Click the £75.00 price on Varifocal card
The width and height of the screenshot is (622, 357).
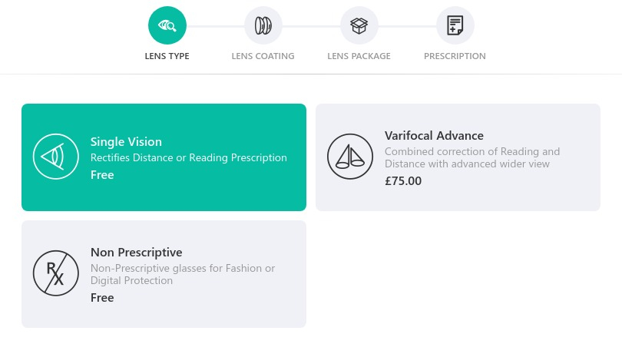pyautogui.click(x=403, y=181)
